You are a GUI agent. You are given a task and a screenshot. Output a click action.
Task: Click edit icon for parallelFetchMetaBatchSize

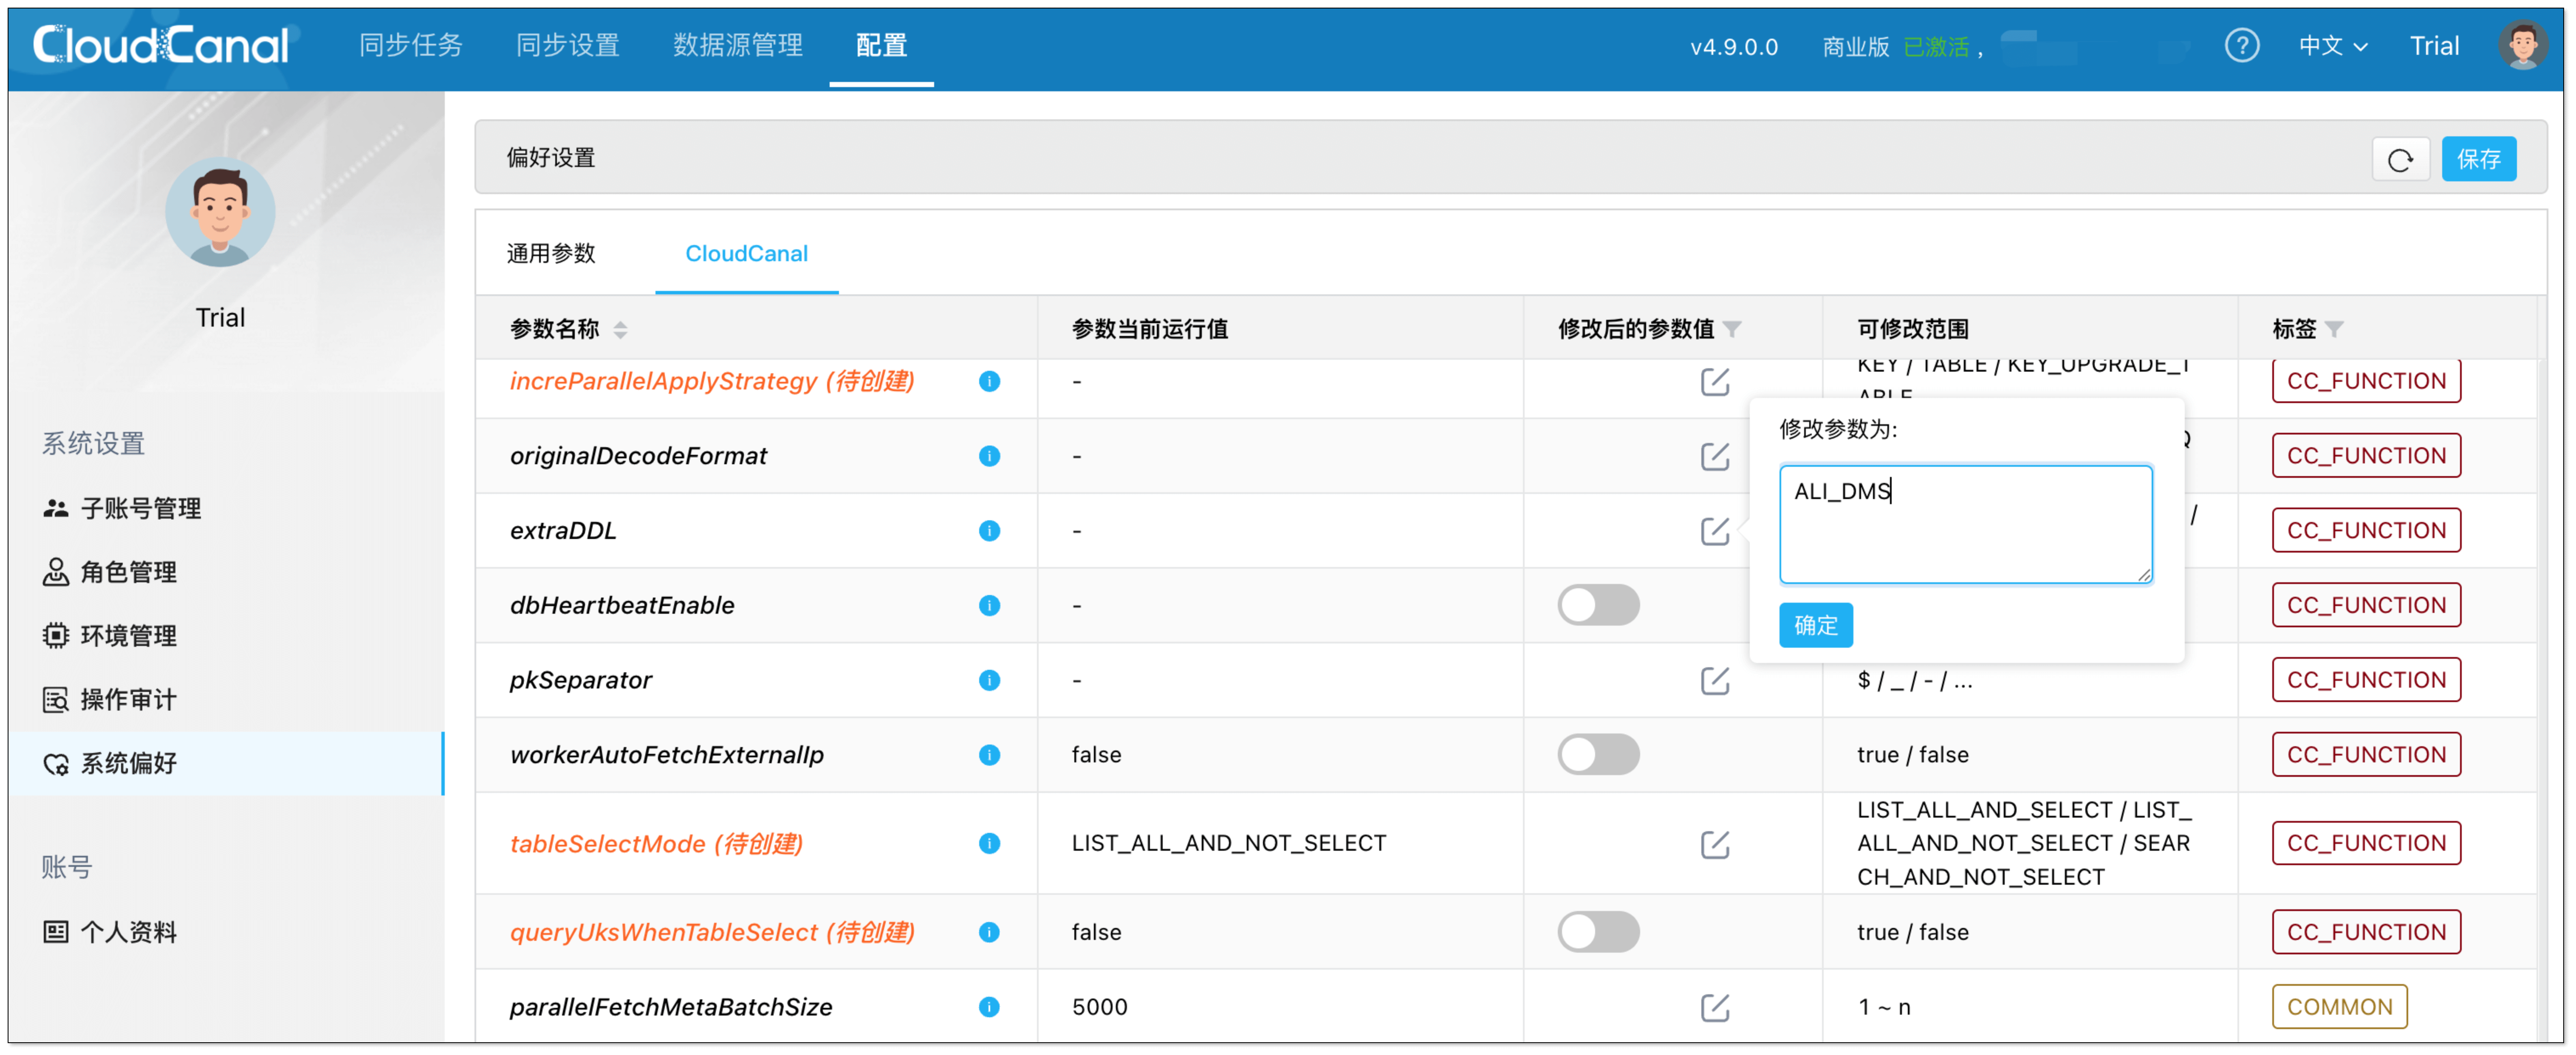1714,1007
